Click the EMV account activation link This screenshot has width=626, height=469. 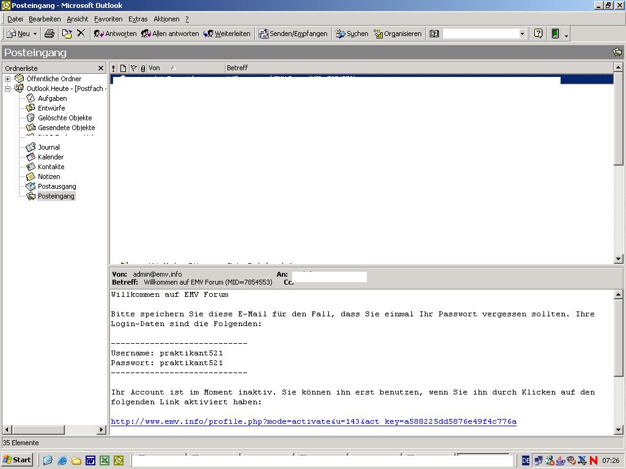pyautogui.click(x=314, y=421)
